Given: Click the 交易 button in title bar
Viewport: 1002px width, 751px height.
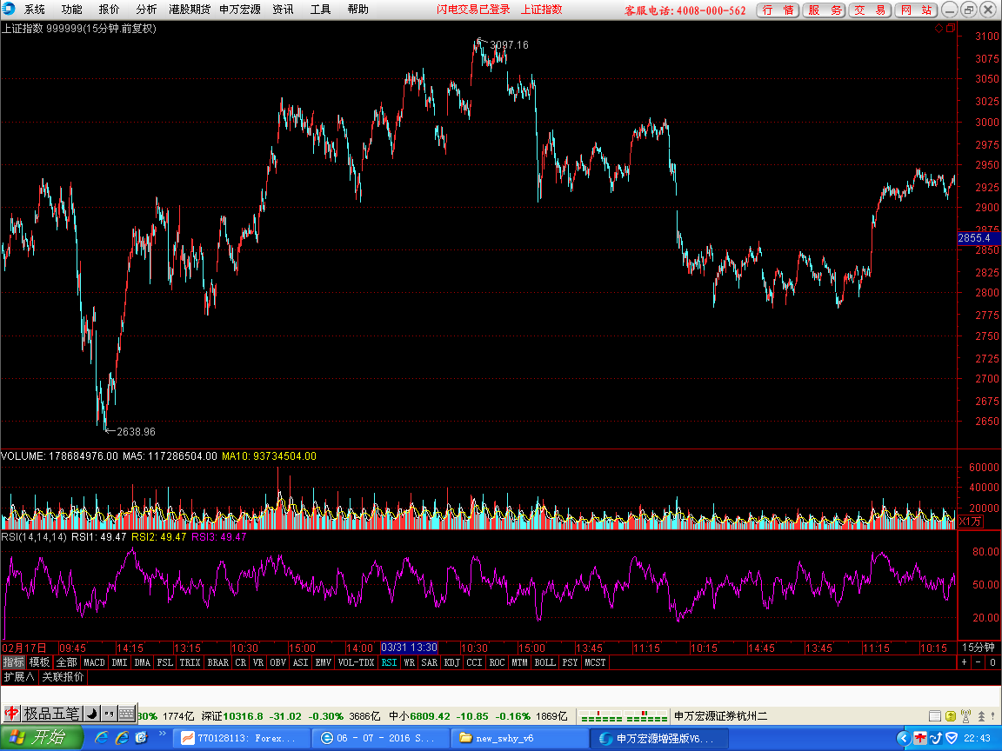Looking at the screenshot, I should click(870, 10).
